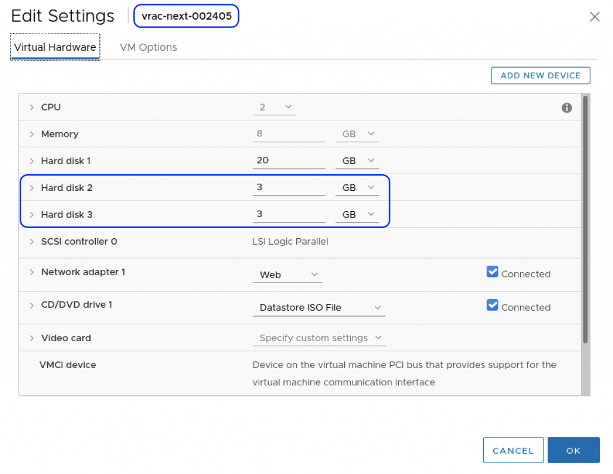This screenshot has height=474, width=613.
Task: Open the Web network dropdown
Action: 287,275
